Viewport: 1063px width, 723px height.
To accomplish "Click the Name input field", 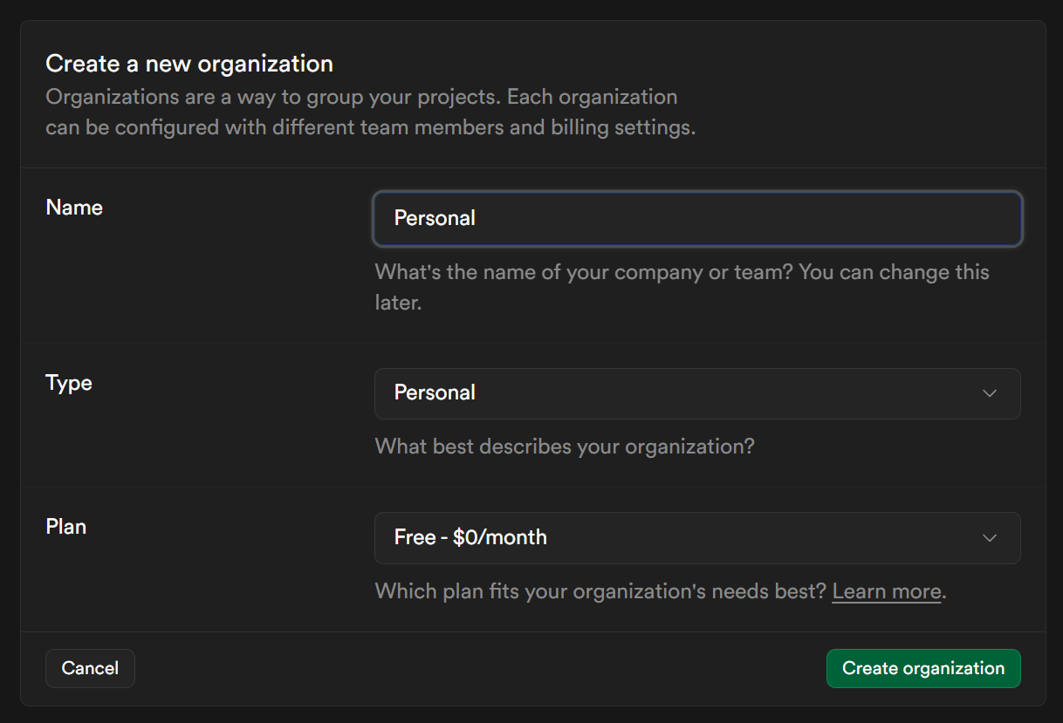I will click(697, 219).
